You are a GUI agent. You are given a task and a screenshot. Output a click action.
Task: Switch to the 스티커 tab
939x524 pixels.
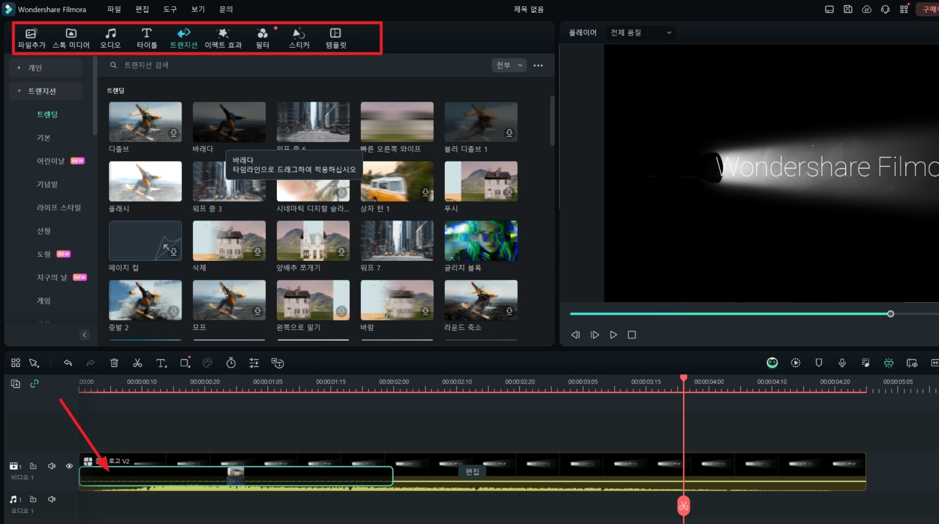(x=299, y=38)
